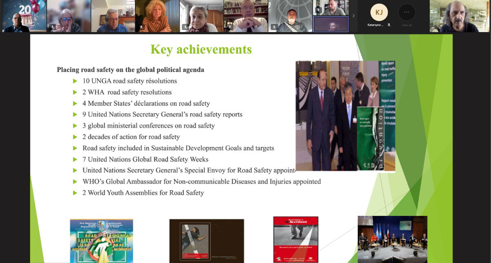Click the report launch photo on the slide
491x263 pixels.
click(345, 116)
